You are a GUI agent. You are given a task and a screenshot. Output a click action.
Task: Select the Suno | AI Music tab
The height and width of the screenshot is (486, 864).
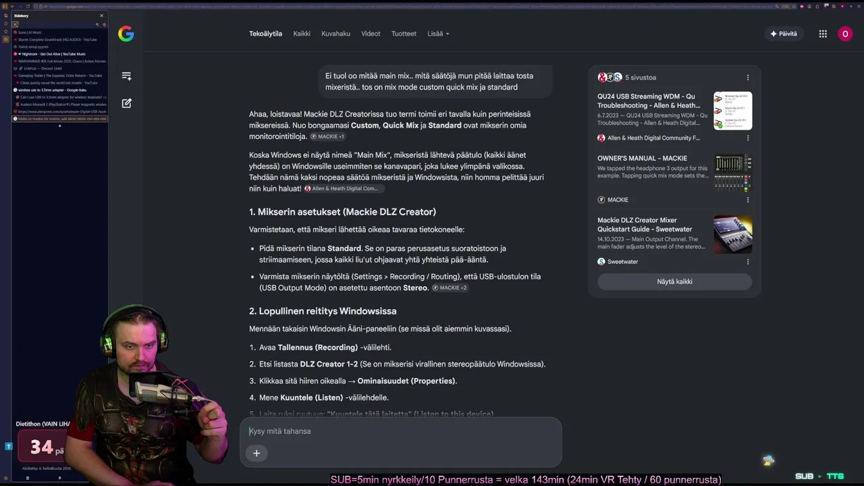tap(59, 32)
